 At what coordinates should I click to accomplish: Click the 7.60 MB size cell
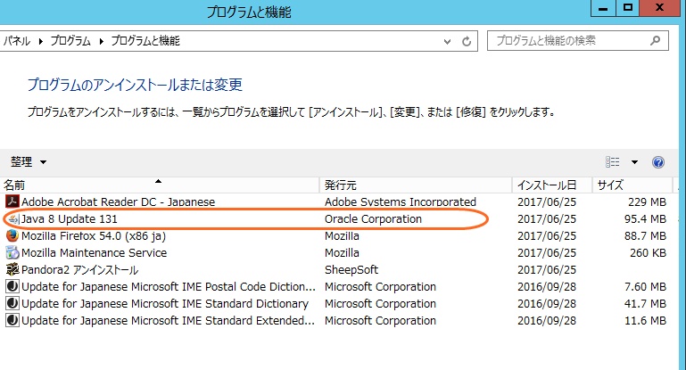(x=645, y=286)
